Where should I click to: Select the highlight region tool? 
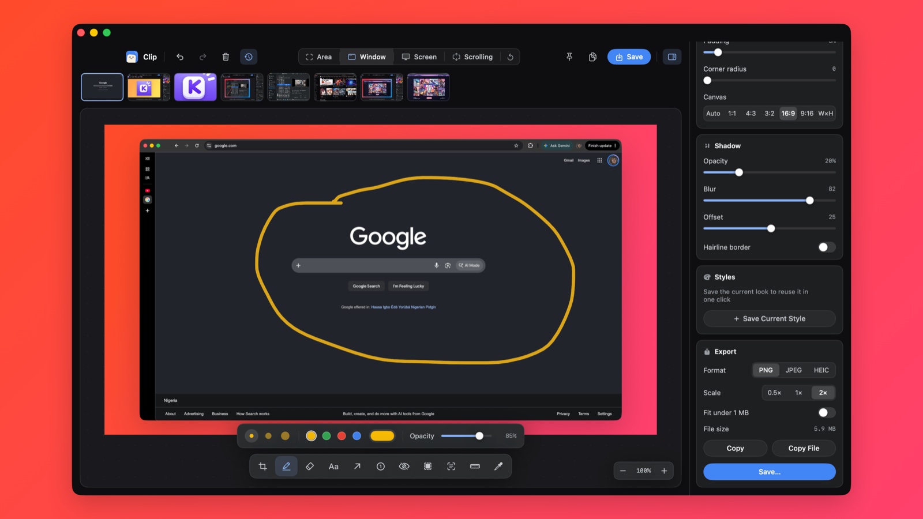pyautogui.click(x=427, y=467)
